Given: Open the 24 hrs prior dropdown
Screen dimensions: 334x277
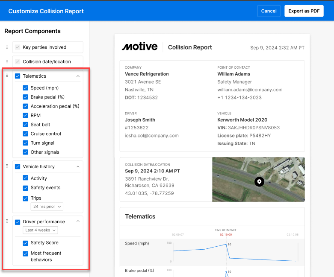Looking at the screenshot, I should click(47, 207).
